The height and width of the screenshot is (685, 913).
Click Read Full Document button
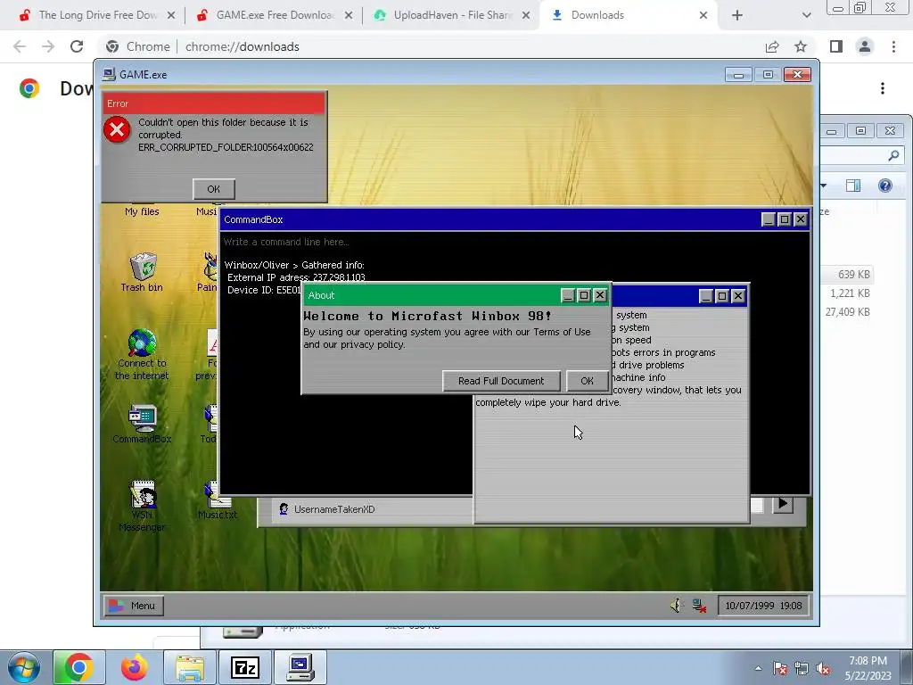pos(501,381)
